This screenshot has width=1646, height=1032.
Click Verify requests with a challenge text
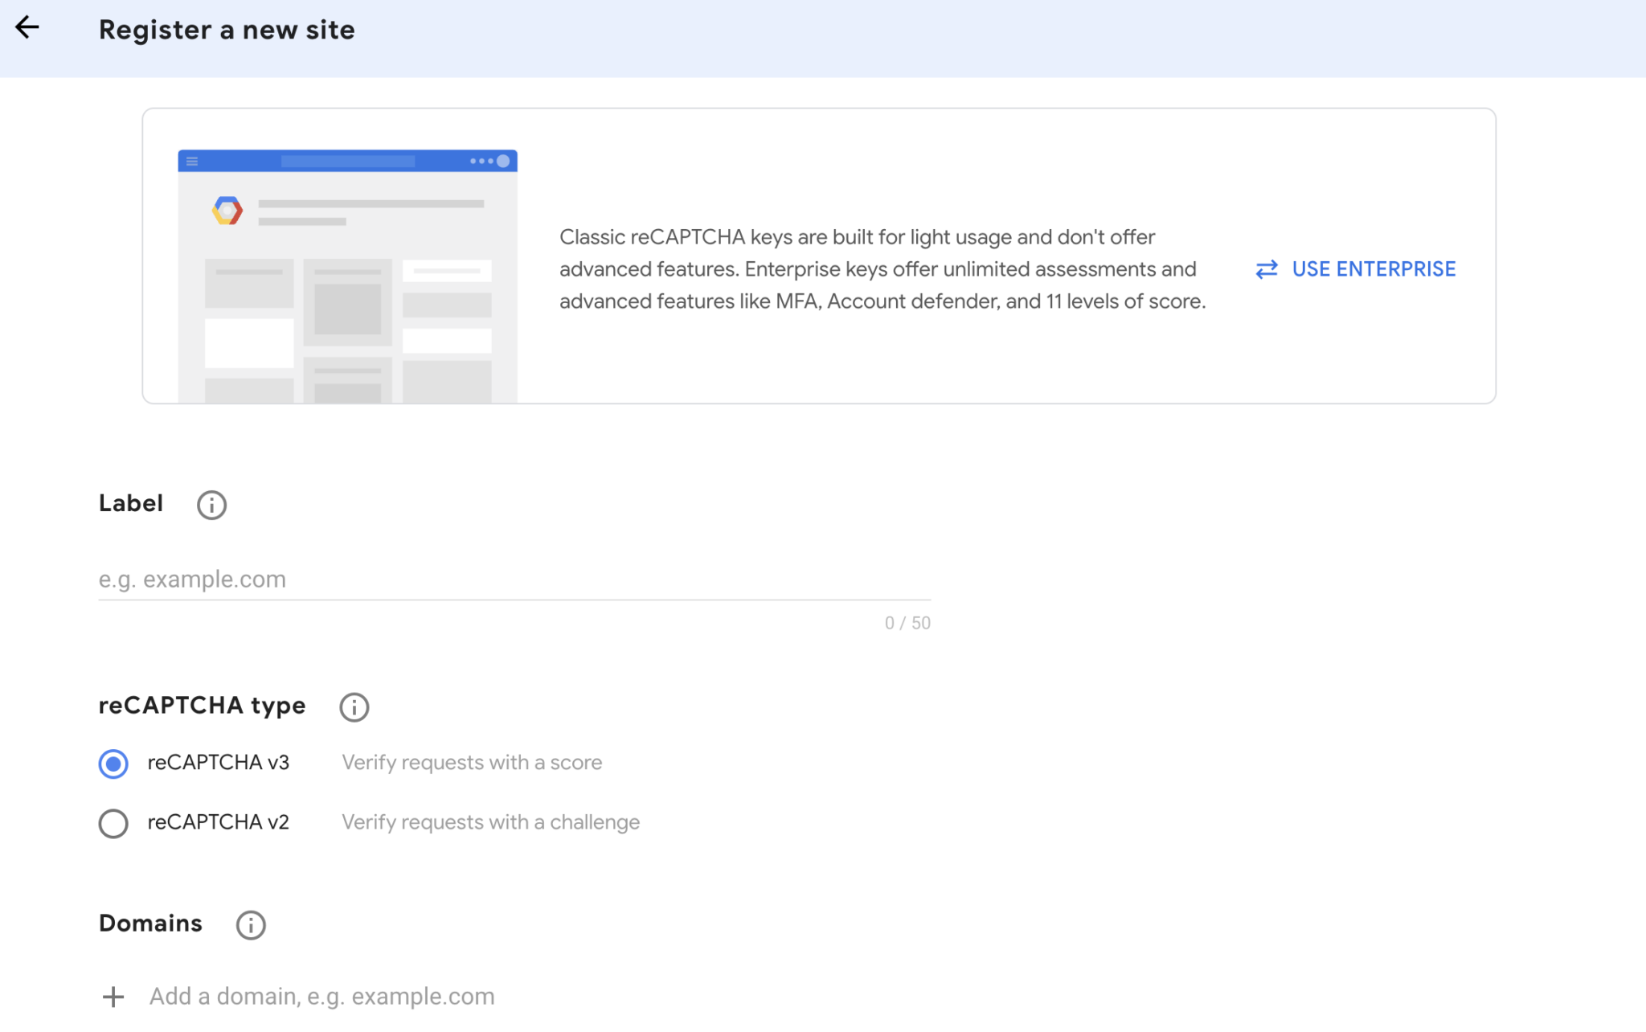[x=490, y=821]
